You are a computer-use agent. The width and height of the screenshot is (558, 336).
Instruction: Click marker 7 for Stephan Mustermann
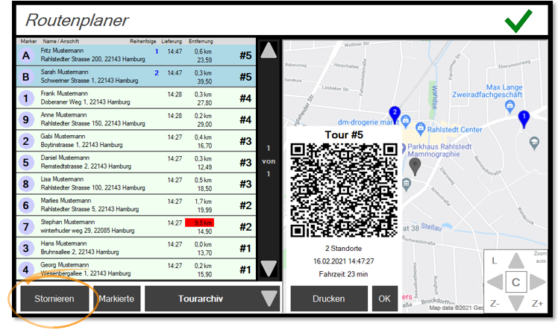point(26,226)
